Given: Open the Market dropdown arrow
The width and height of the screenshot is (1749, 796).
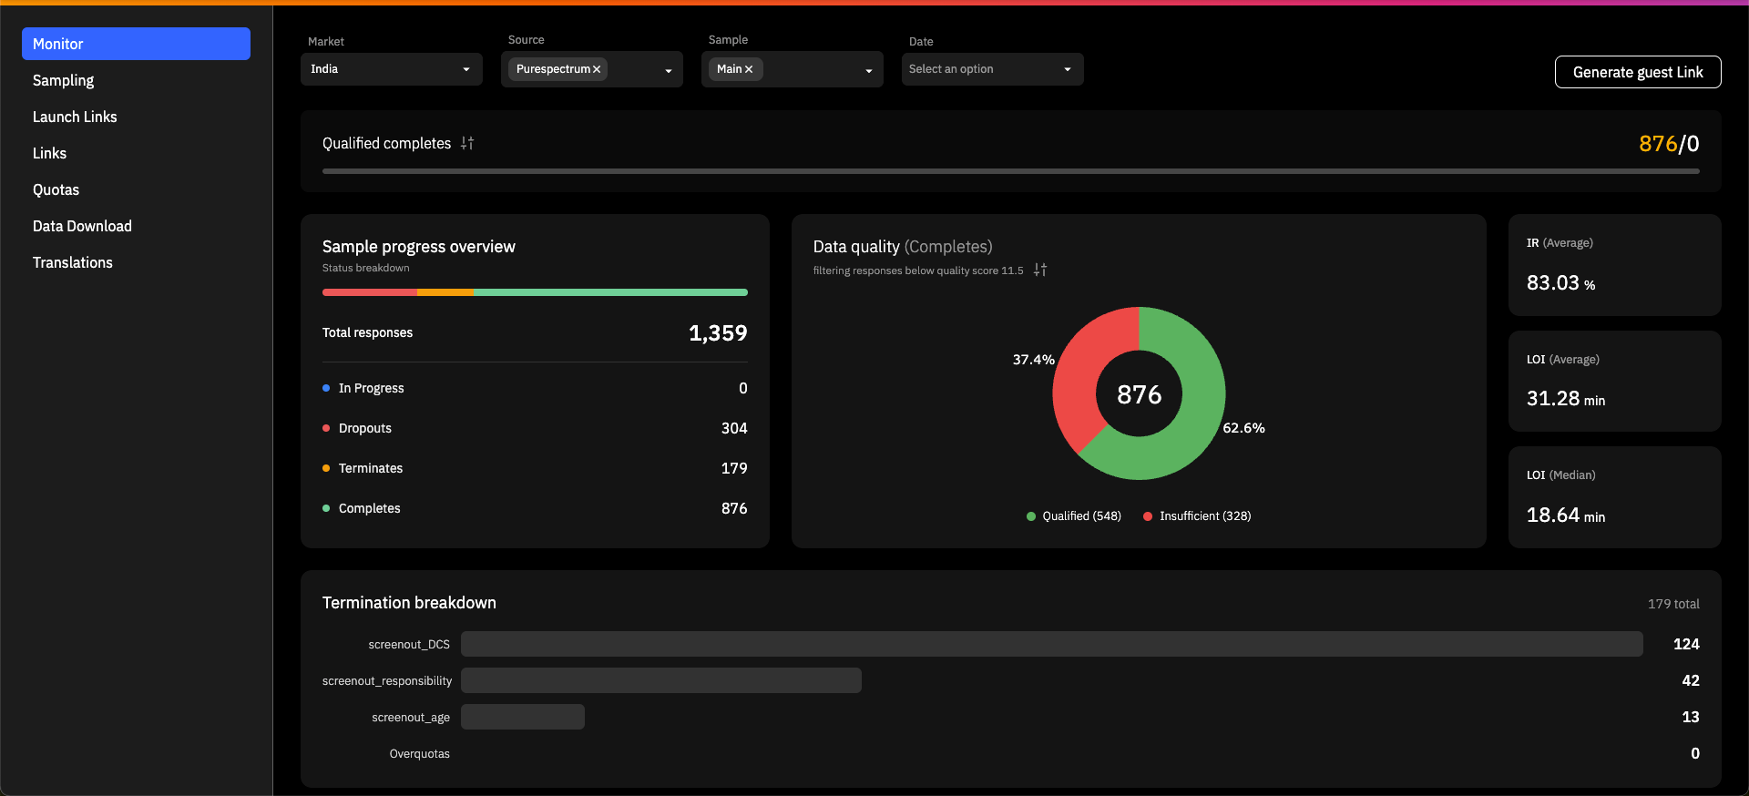Looking at the screenshot, I should click(466, 69).
